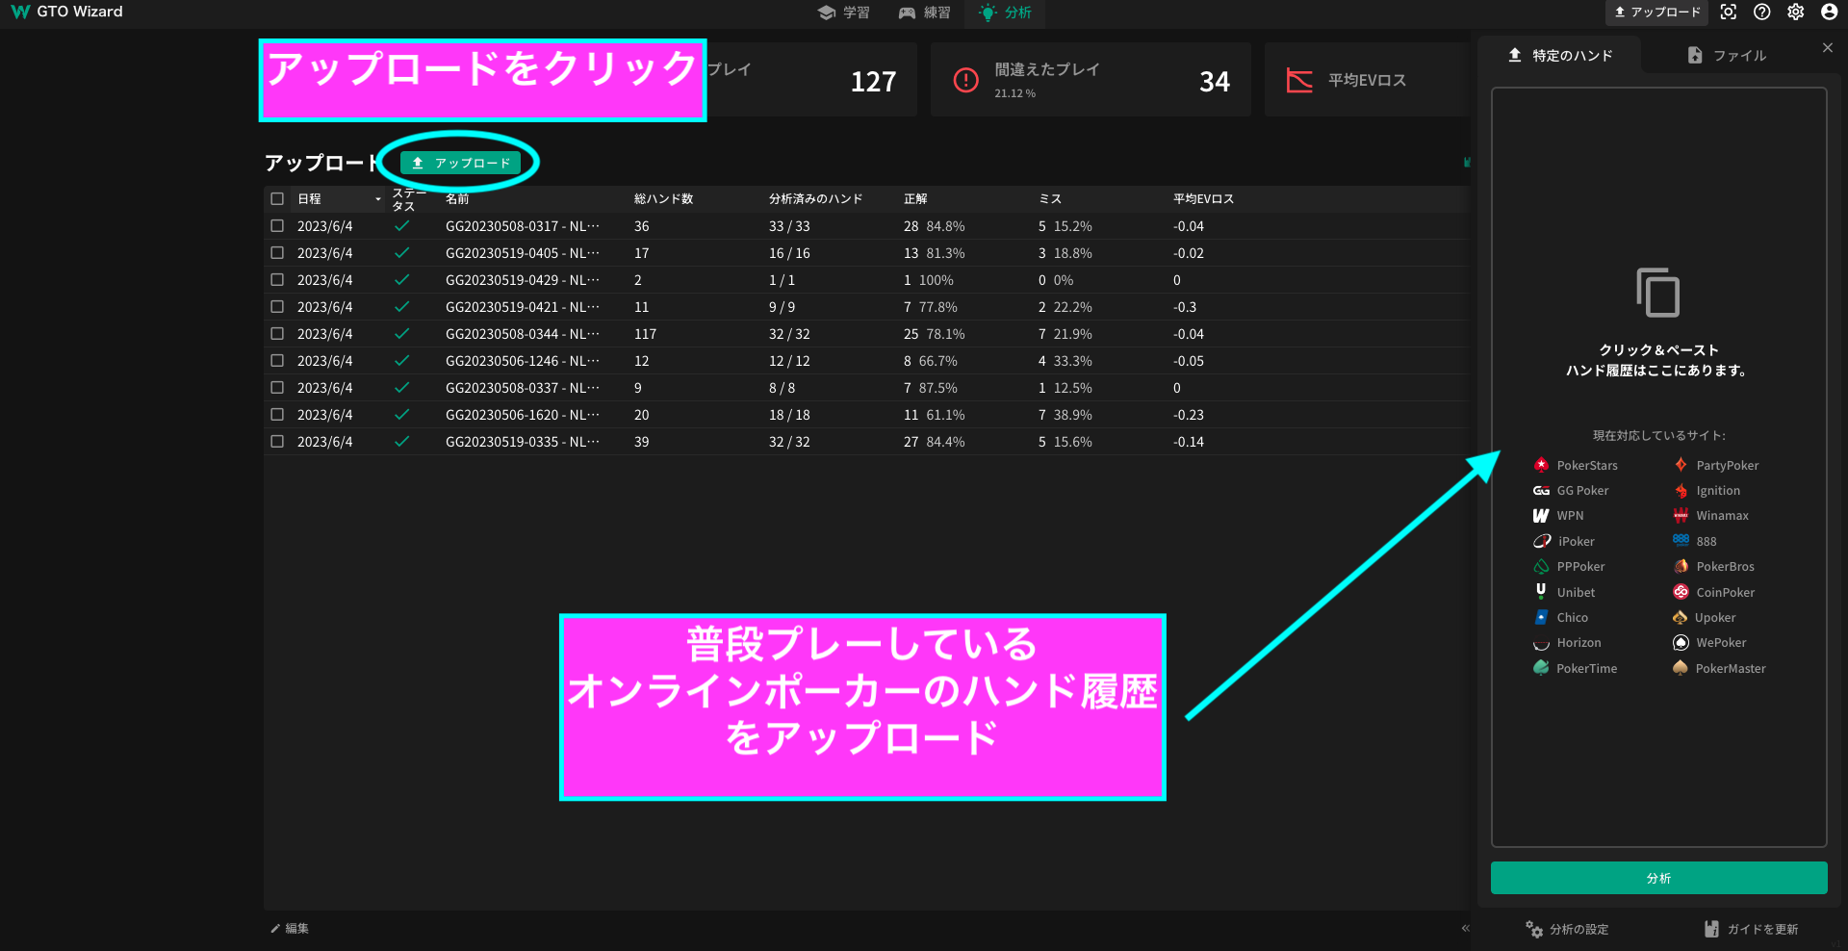
Task: Check the GG20230519-0405 row checkbox
Action: [x=277, y=253]
